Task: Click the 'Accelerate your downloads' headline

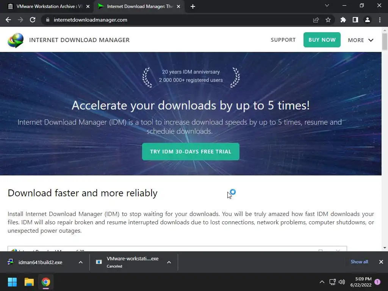Action: point(191,105)
